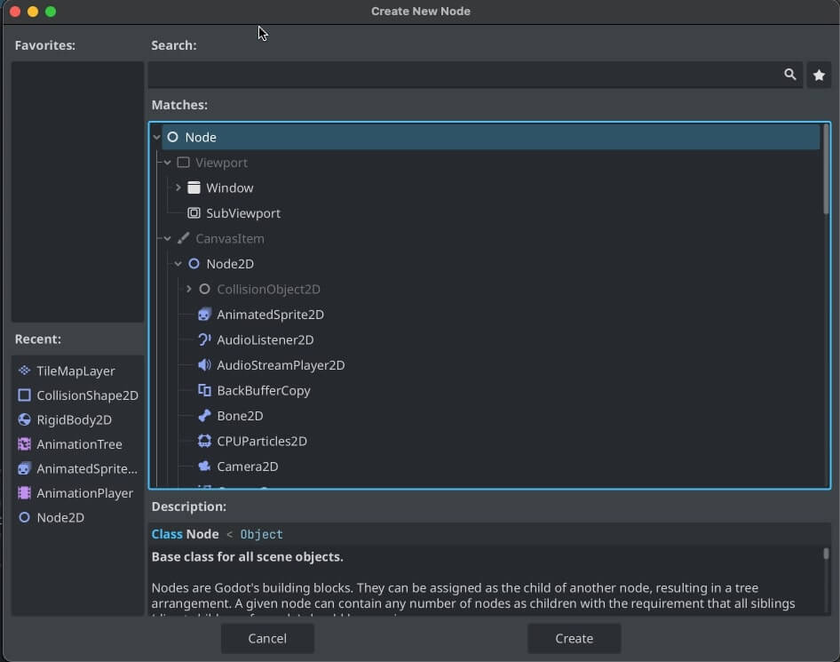Collapse the root Node tree item
This screenshot has height=662, width=840.
[156, 137]
